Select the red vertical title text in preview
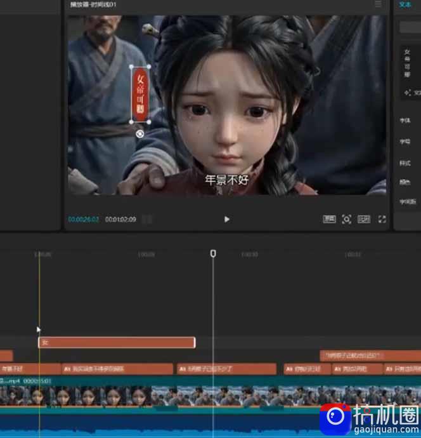The image size is (421, 438). 140,95
